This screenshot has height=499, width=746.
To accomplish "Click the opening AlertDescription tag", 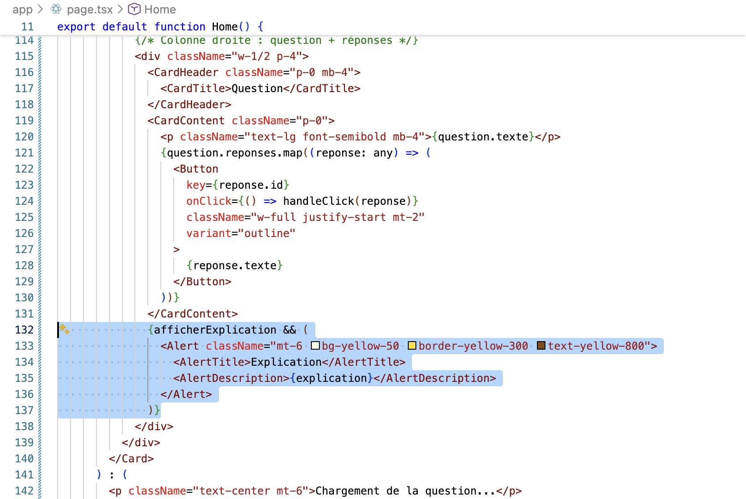I will pyautogui.click(x=231, y=378).
